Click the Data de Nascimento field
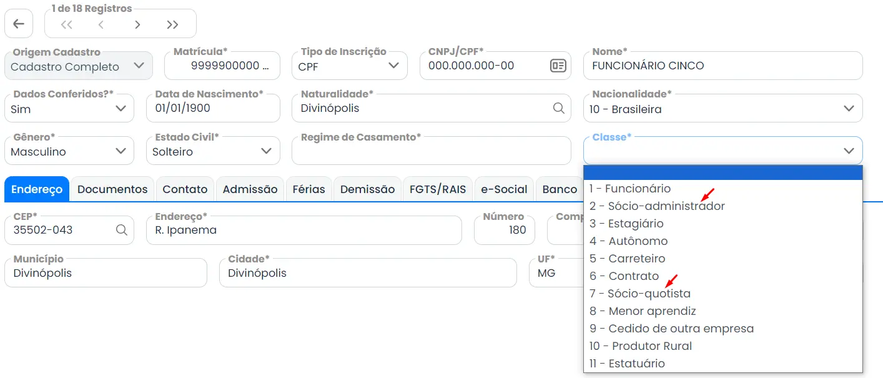883x378 pixels. point(213,108)
